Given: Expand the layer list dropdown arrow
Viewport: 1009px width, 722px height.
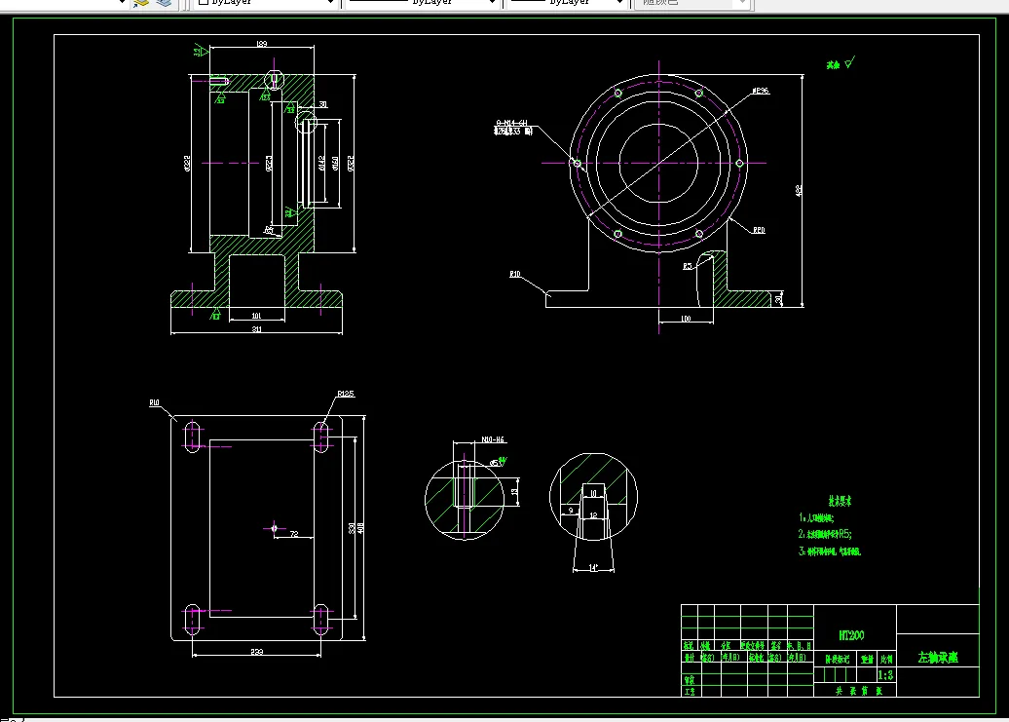Looking at the screenshot, I should pos(122,3).
